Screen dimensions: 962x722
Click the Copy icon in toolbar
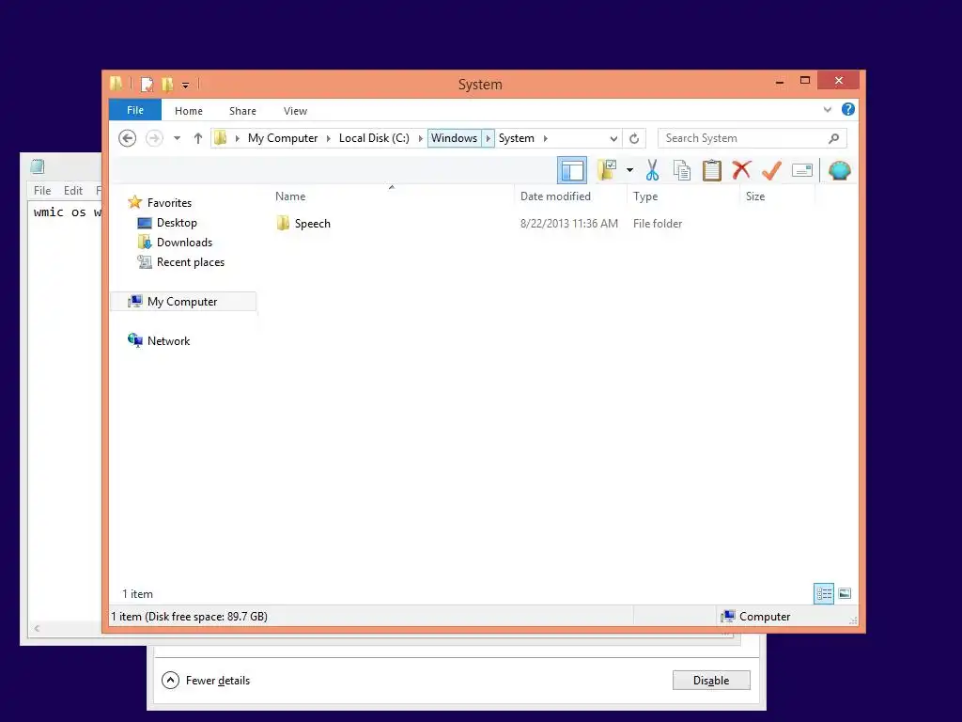click(x=682, y=170)
